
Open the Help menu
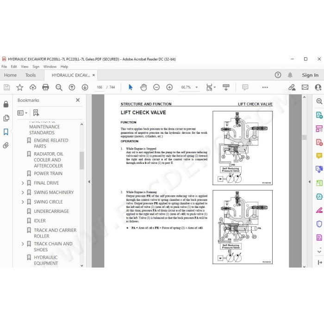[x=64, y=67]
